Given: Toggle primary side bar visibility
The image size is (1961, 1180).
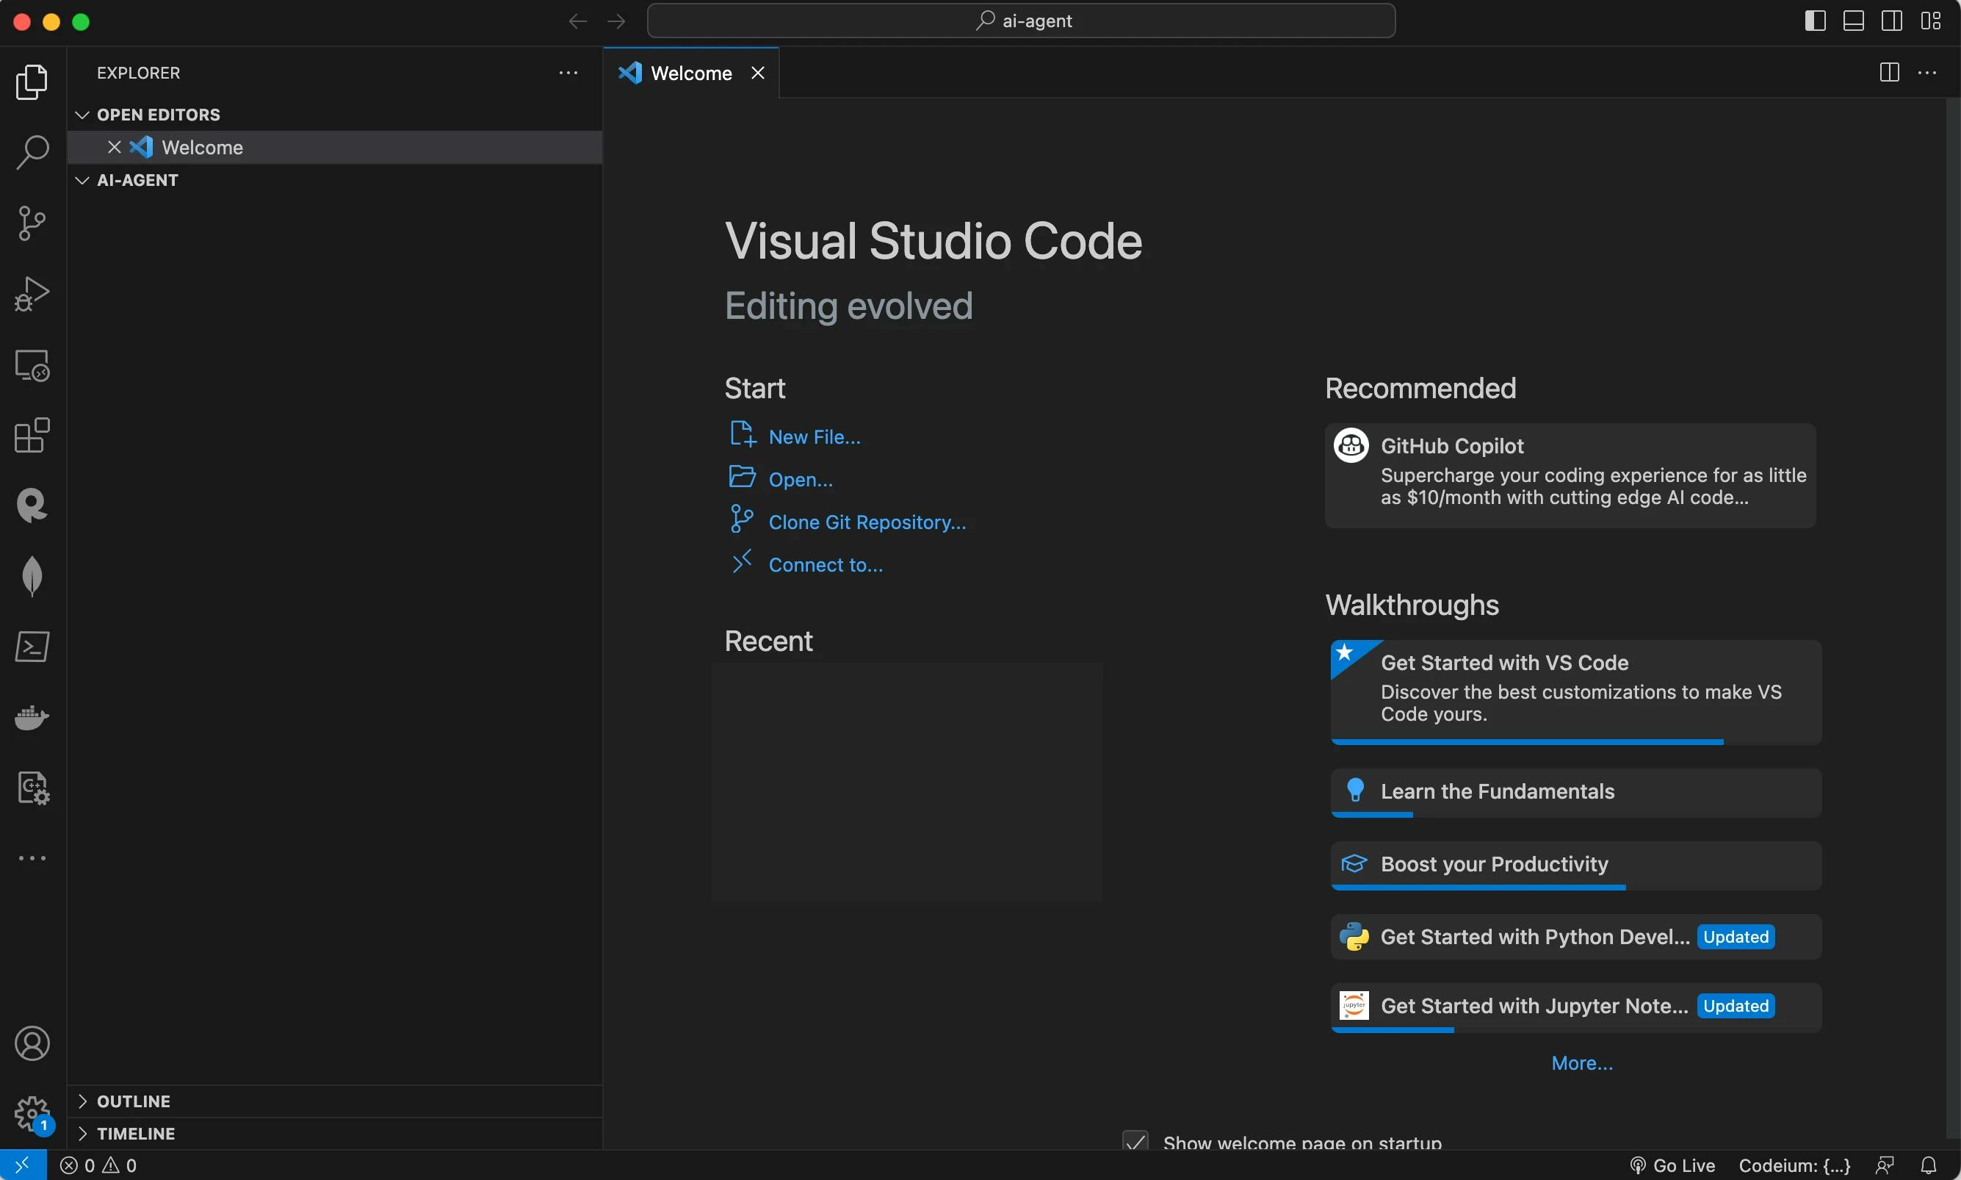Looking at the screenshot, I should (x=1815, y=21).
